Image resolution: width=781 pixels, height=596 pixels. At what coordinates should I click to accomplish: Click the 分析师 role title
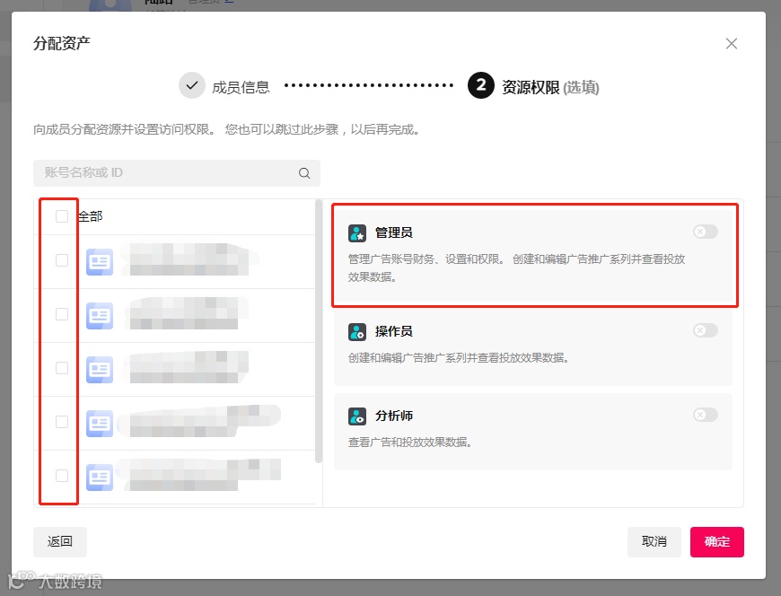393,416
